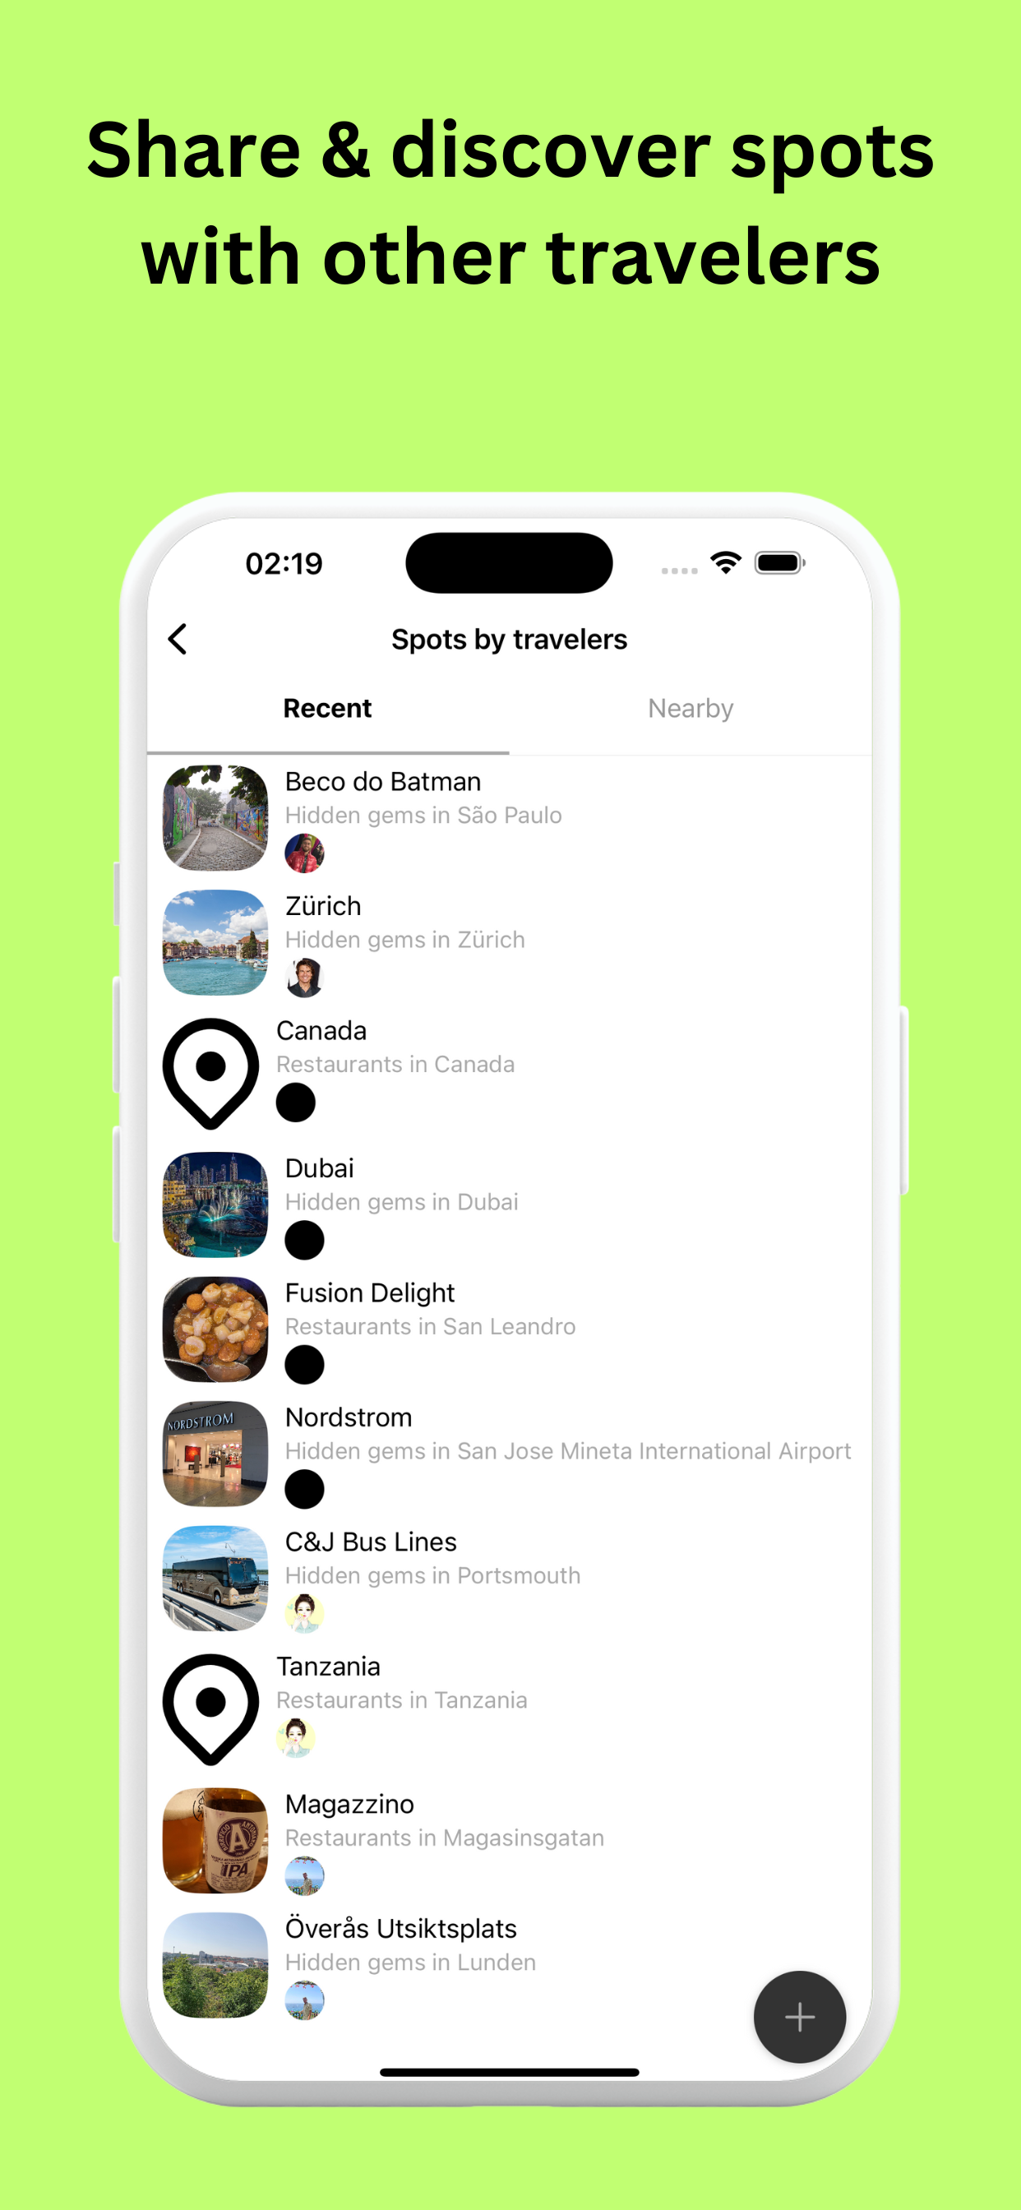The image size is (1021, 2210).
Task: Open user avatar under Beco do Batman
Action: tap(305, 853)
